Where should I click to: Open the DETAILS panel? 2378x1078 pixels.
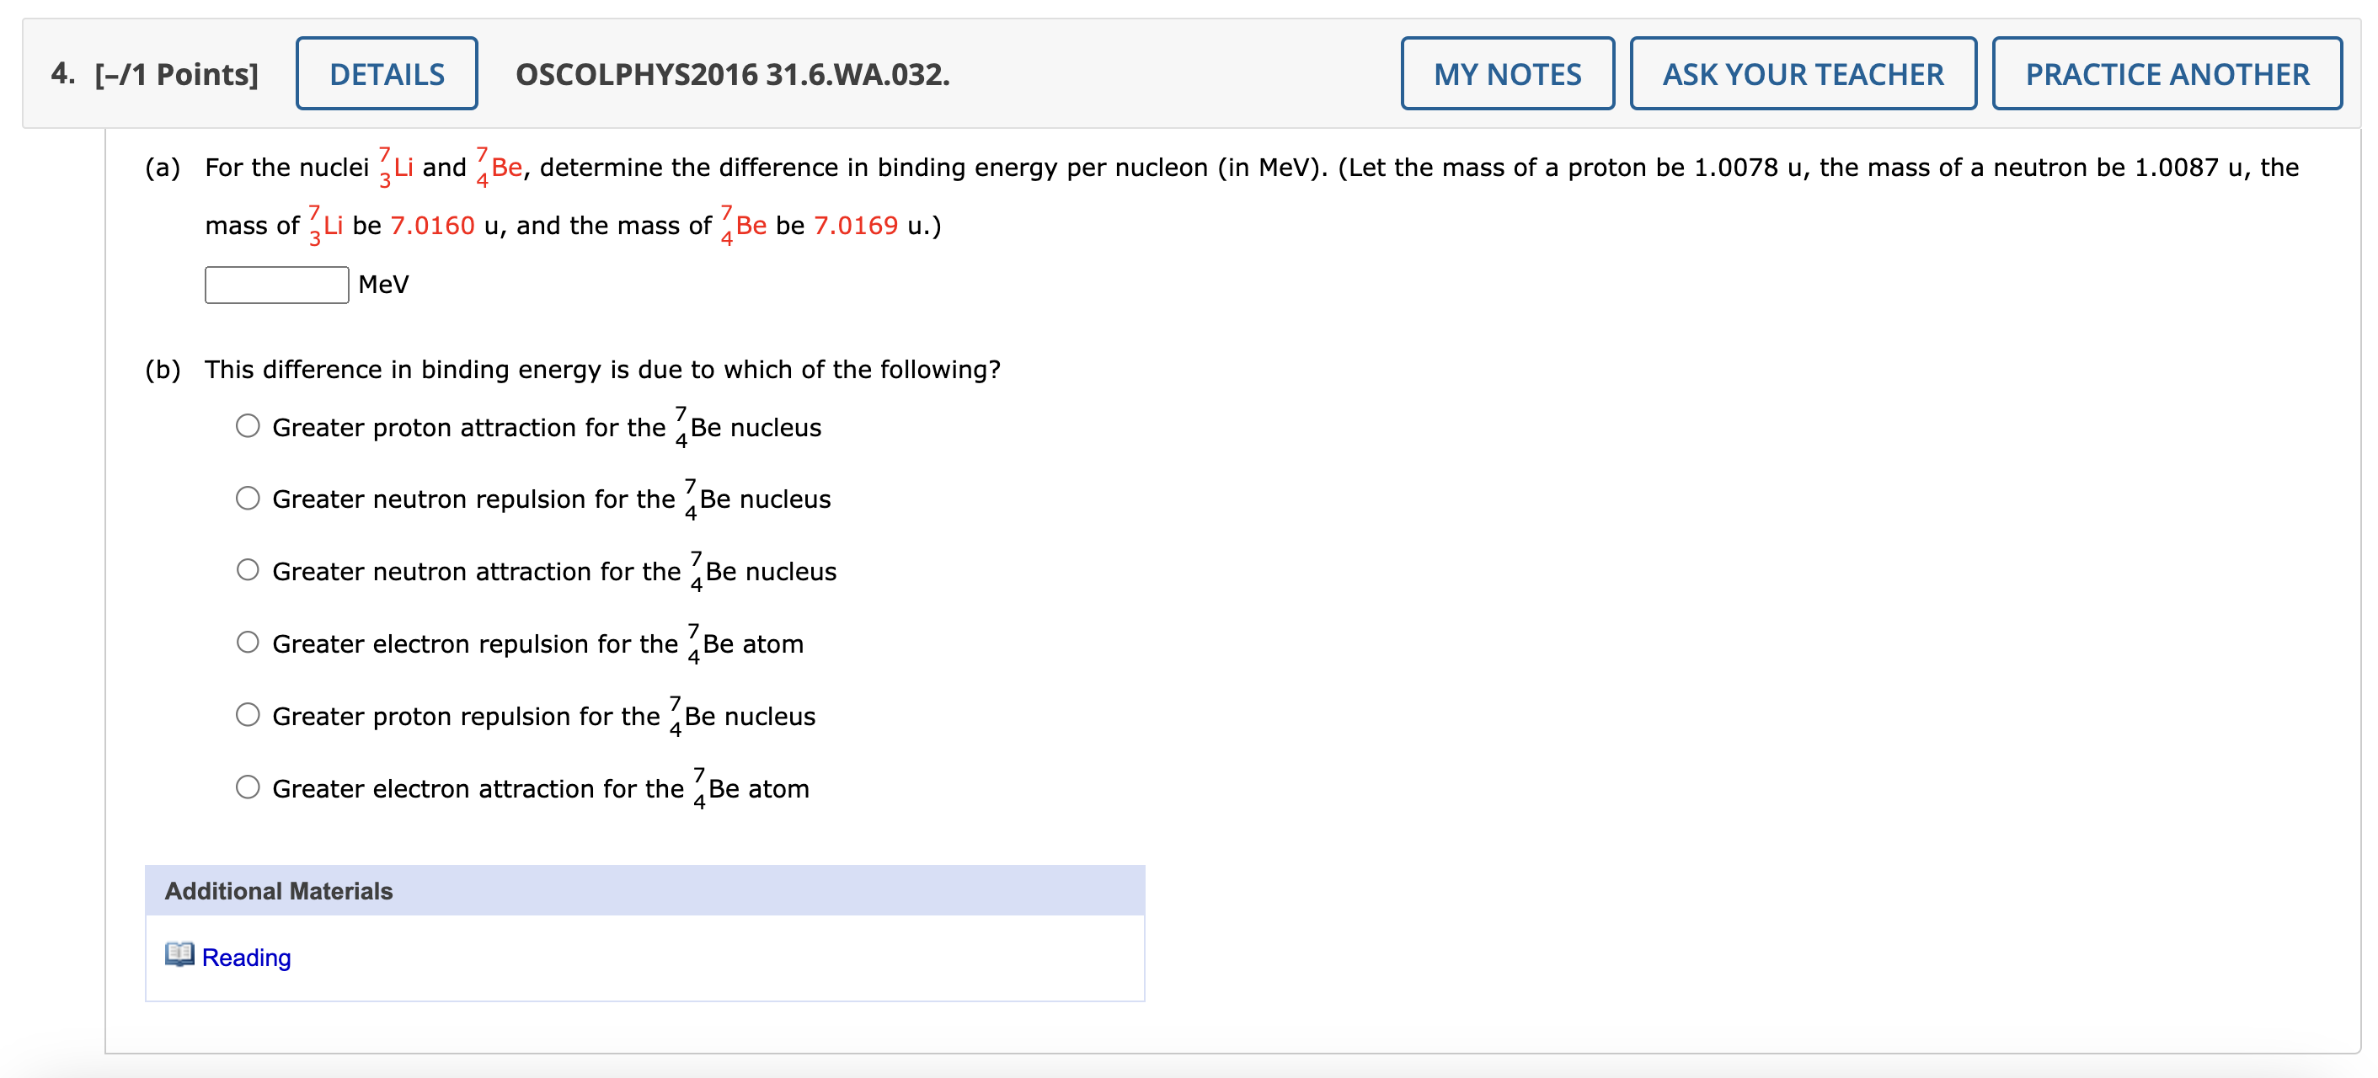click(386, 73)
